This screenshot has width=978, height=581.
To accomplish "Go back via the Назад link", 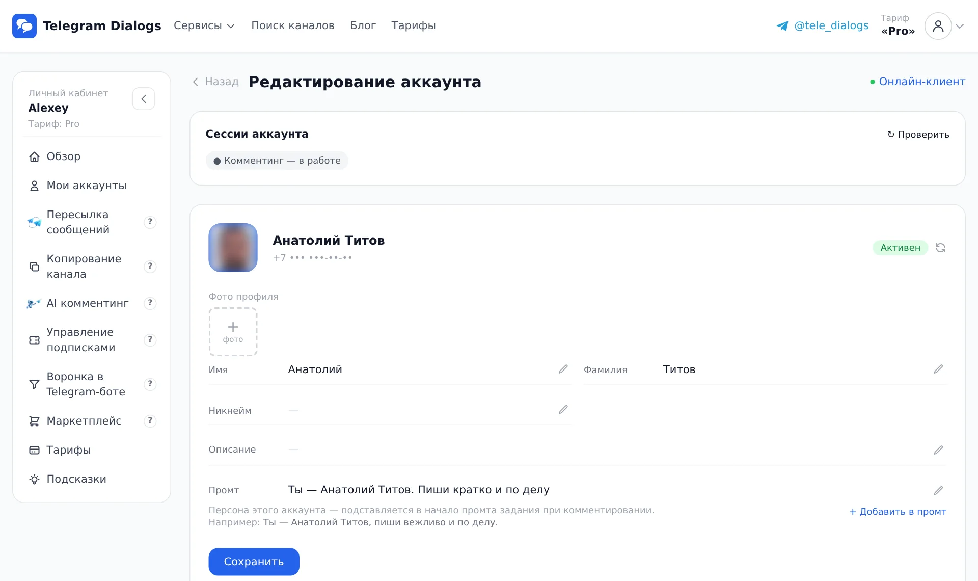I will tap(215, 82).
